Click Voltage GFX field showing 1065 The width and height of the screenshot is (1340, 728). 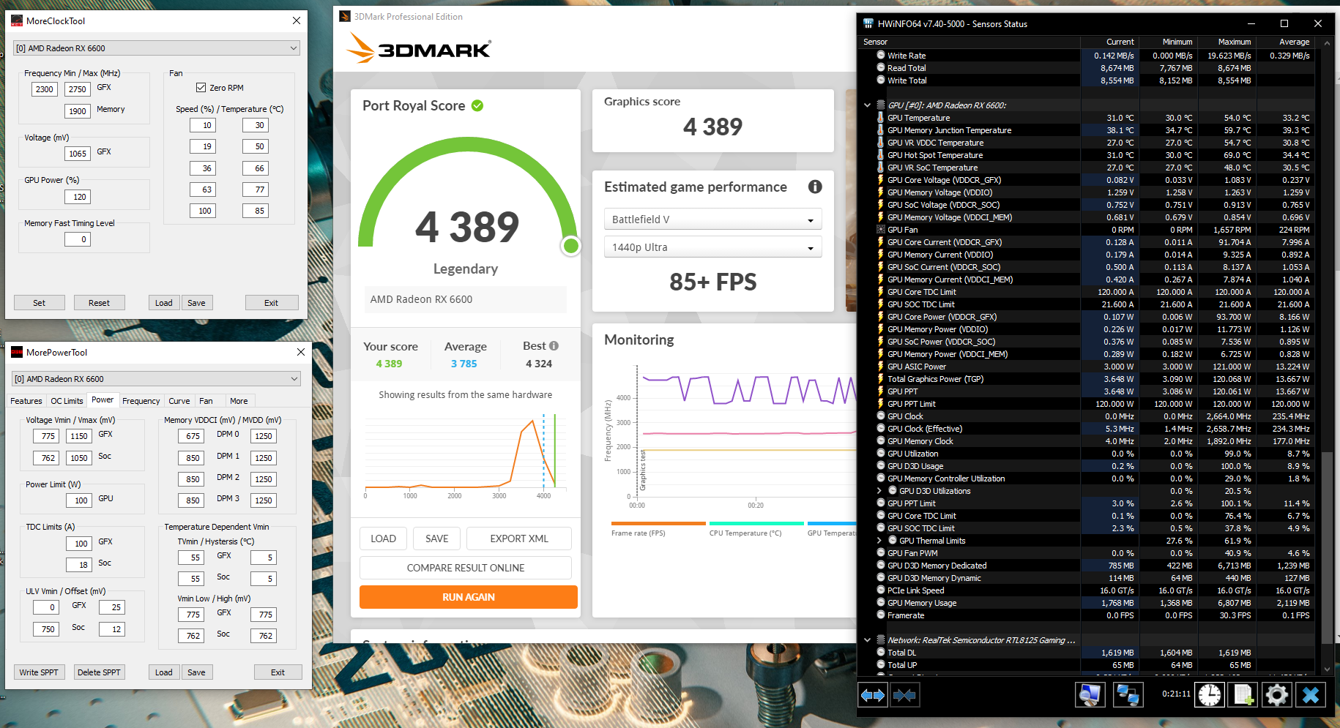(x=78, y=154)
